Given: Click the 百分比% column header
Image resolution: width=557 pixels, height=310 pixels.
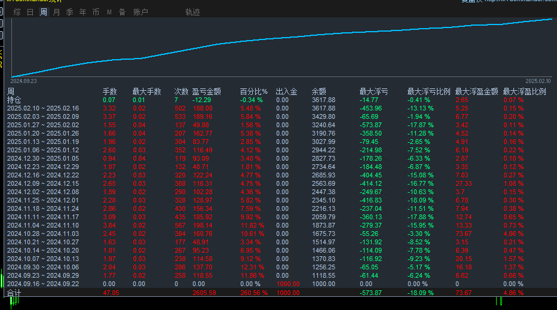Looking at the screenshot, I should pos(253,91).
